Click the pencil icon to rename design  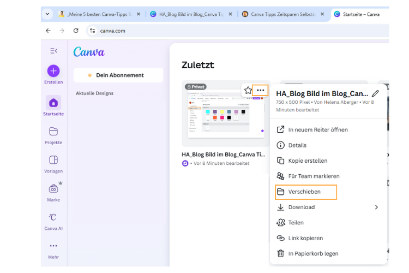tap(375, 93)
